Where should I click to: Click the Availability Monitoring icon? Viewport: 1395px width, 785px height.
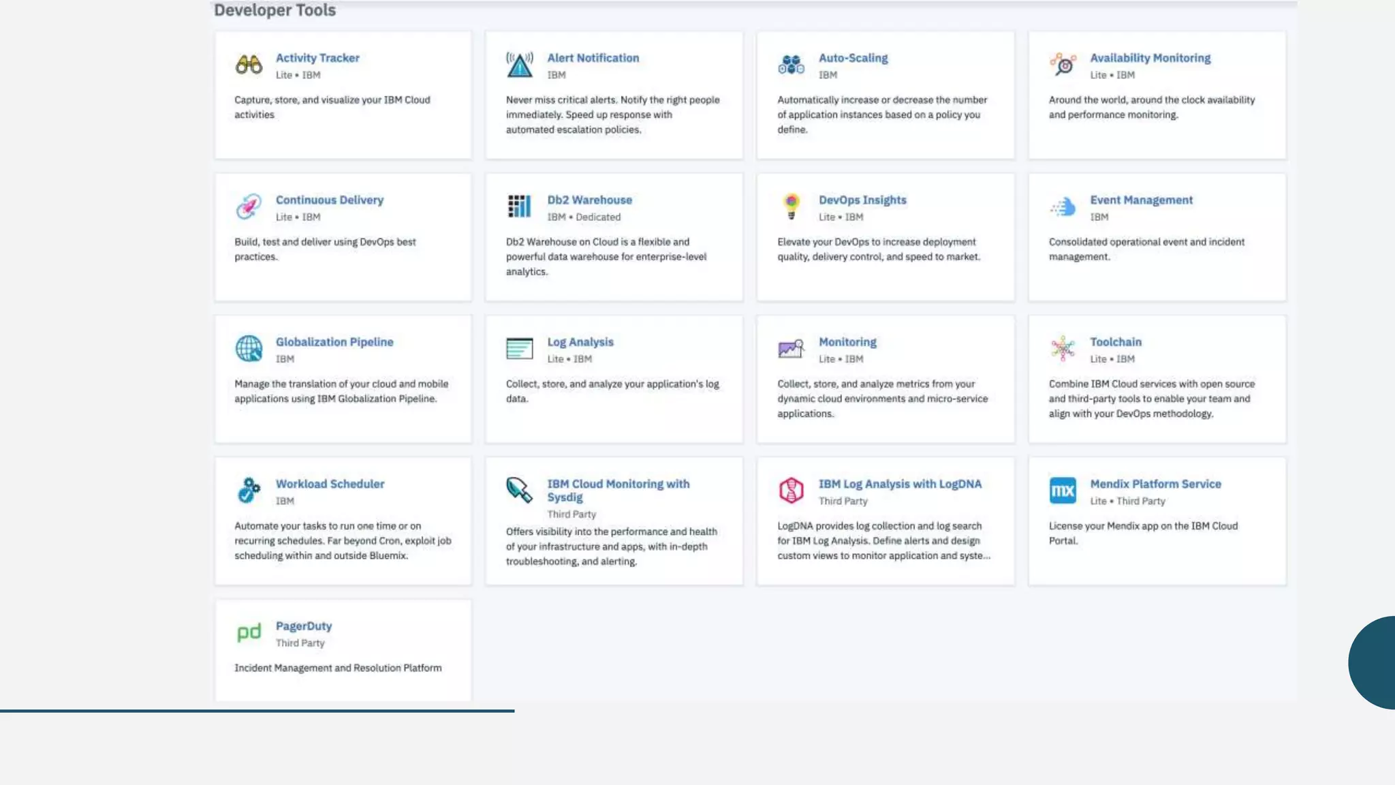(1063, 65)
